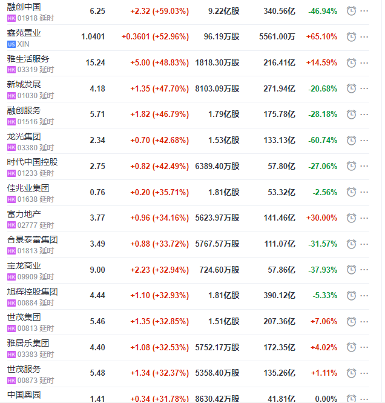Open 时代中国控股 stock name
The height and width of the screenshot is (403, 385).
click(32, 162)
